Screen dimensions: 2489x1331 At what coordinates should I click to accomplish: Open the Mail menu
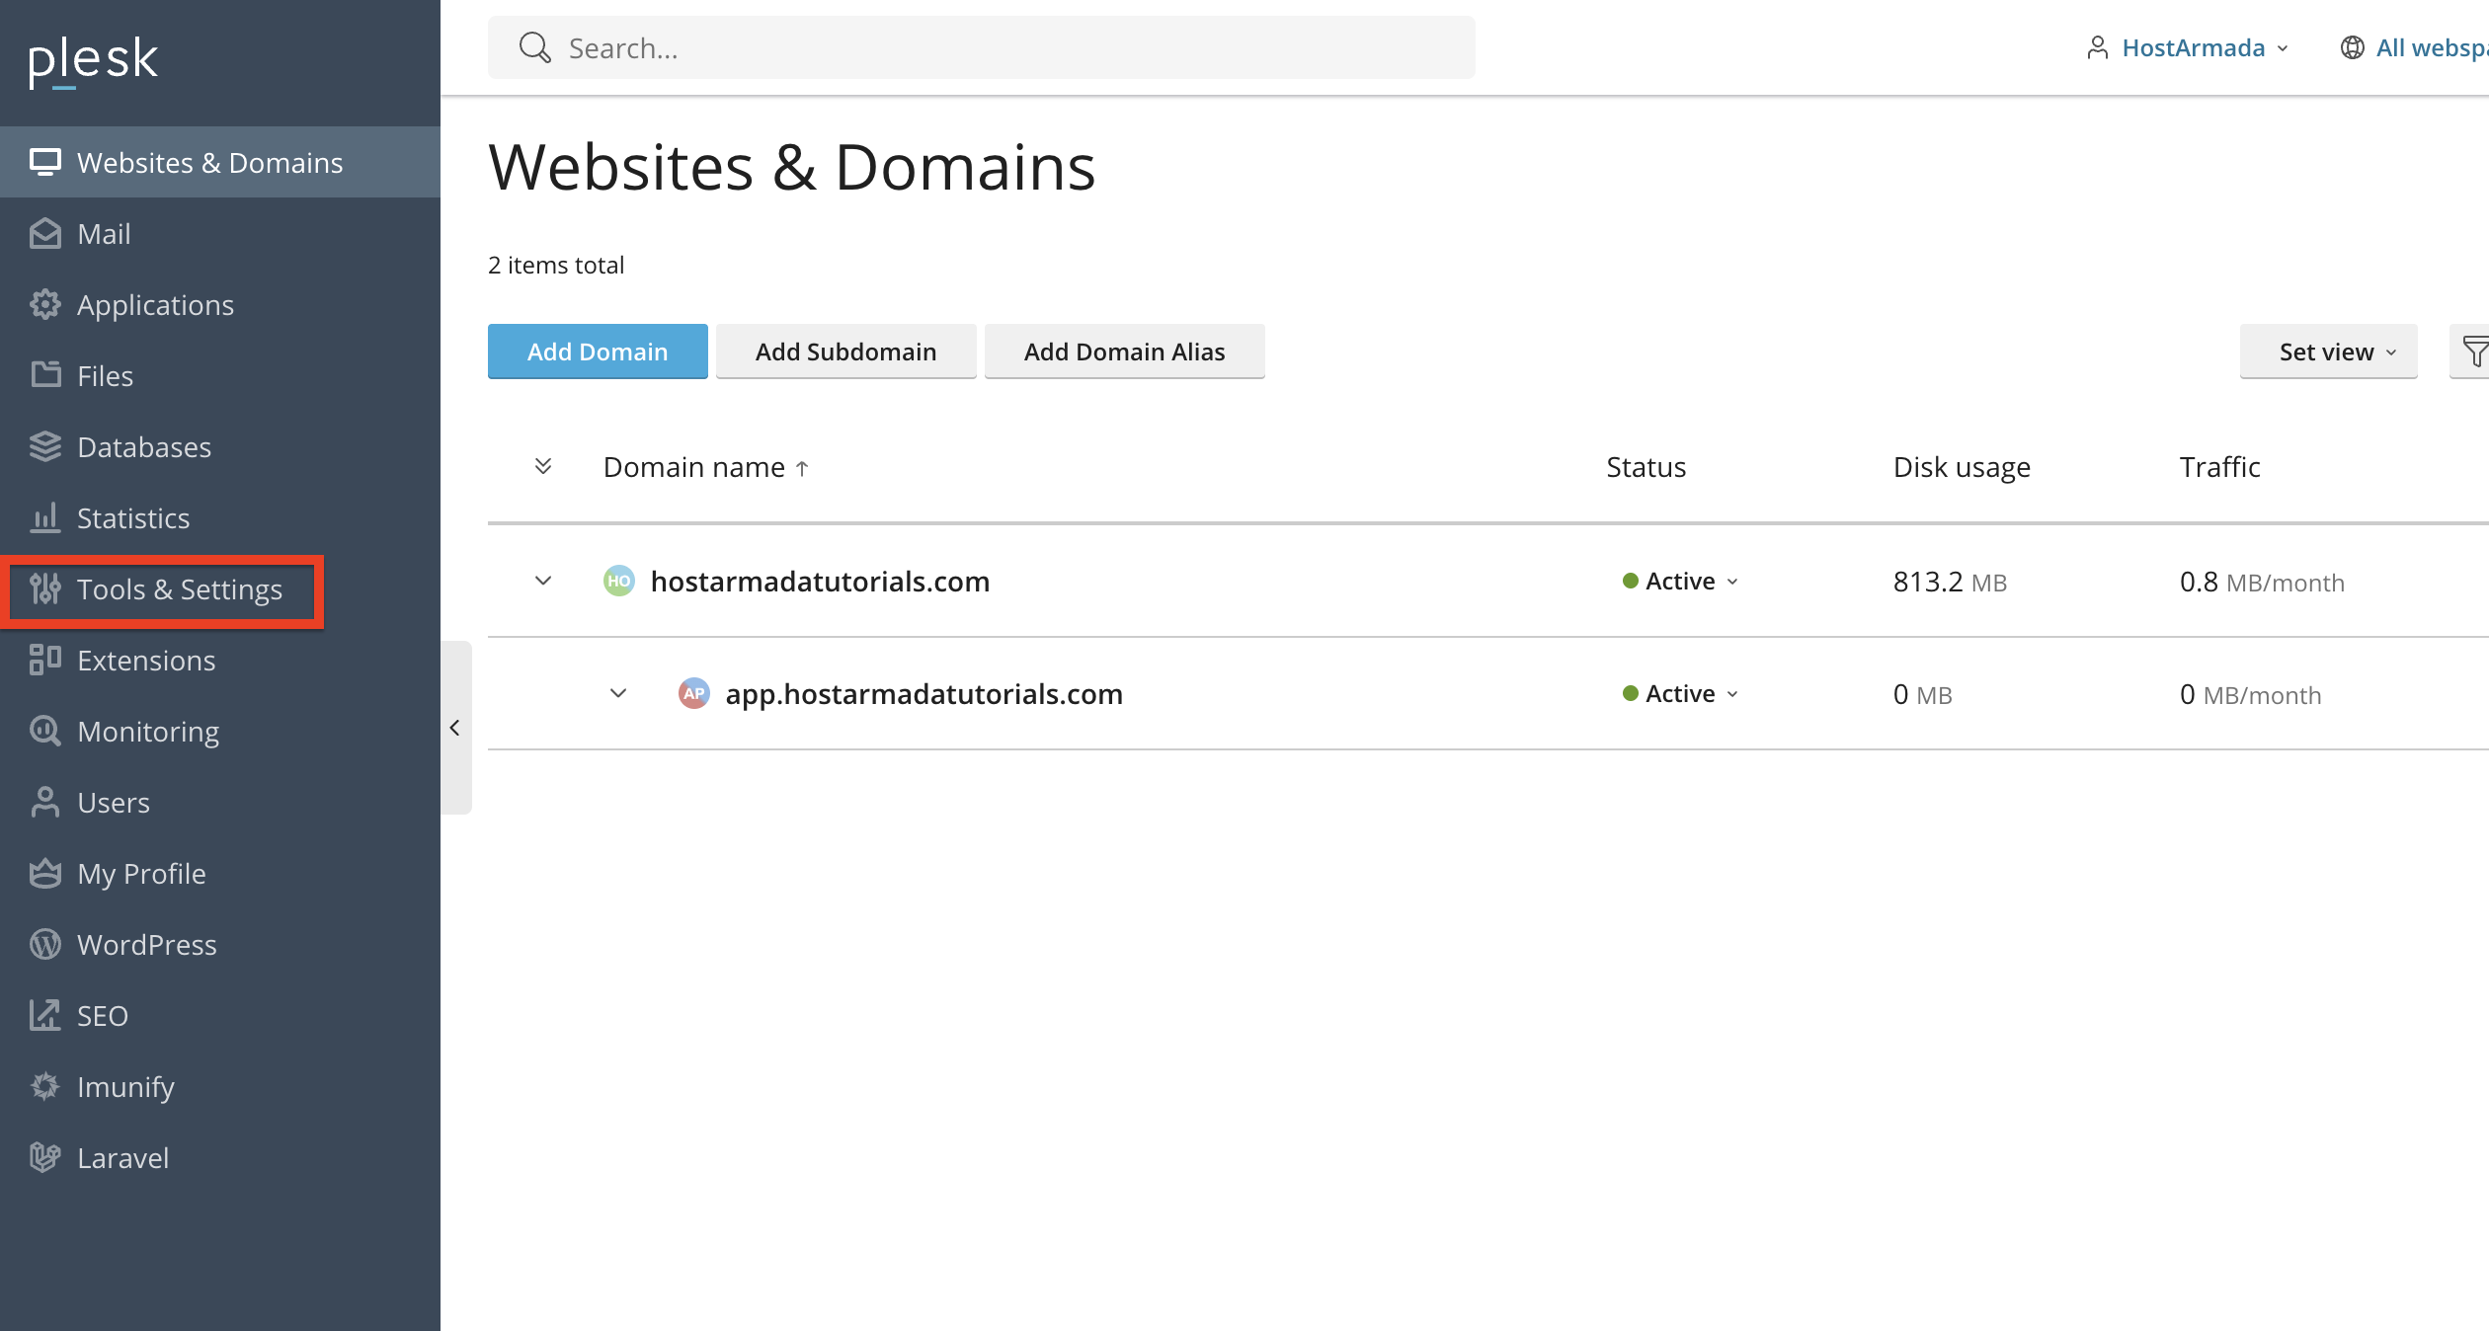220,233
